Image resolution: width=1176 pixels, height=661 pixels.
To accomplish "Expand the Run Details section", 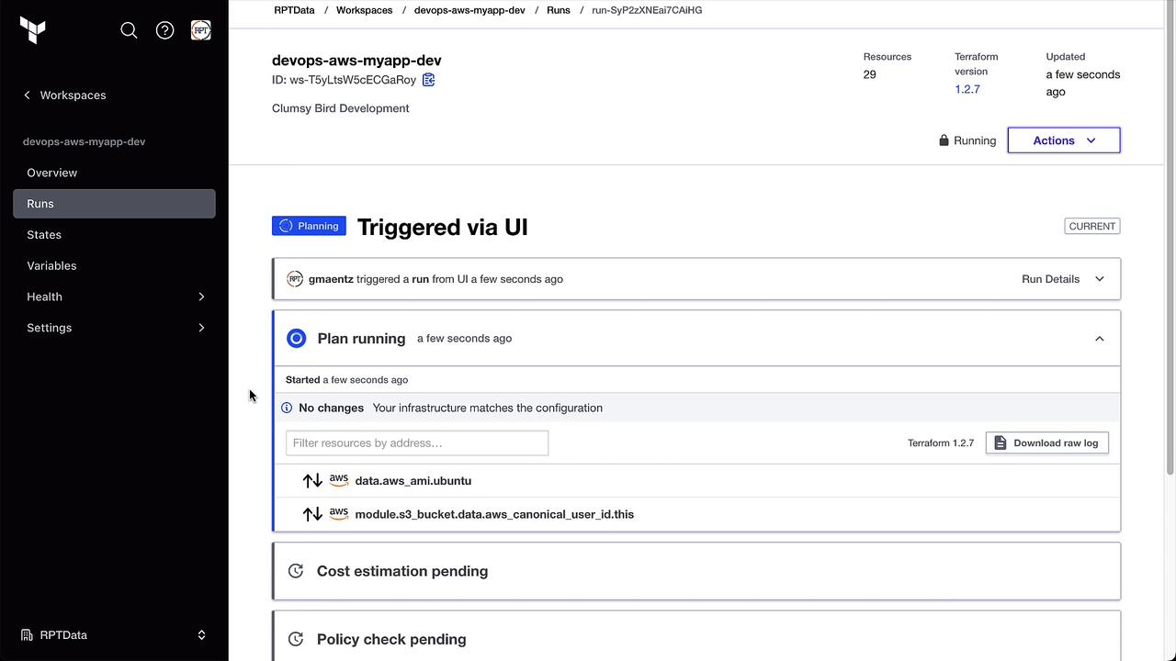I will coord(1062,279).
